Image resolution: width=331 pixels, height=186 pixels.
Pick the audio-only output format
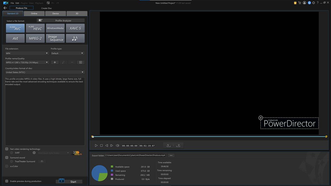pyautogui.click(x=75, y=38)
